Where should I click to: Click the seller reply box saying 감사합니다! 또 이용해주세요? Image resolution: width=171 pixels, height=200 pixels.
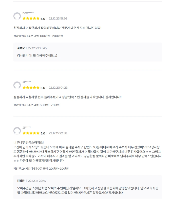click(x=88, y=52)
